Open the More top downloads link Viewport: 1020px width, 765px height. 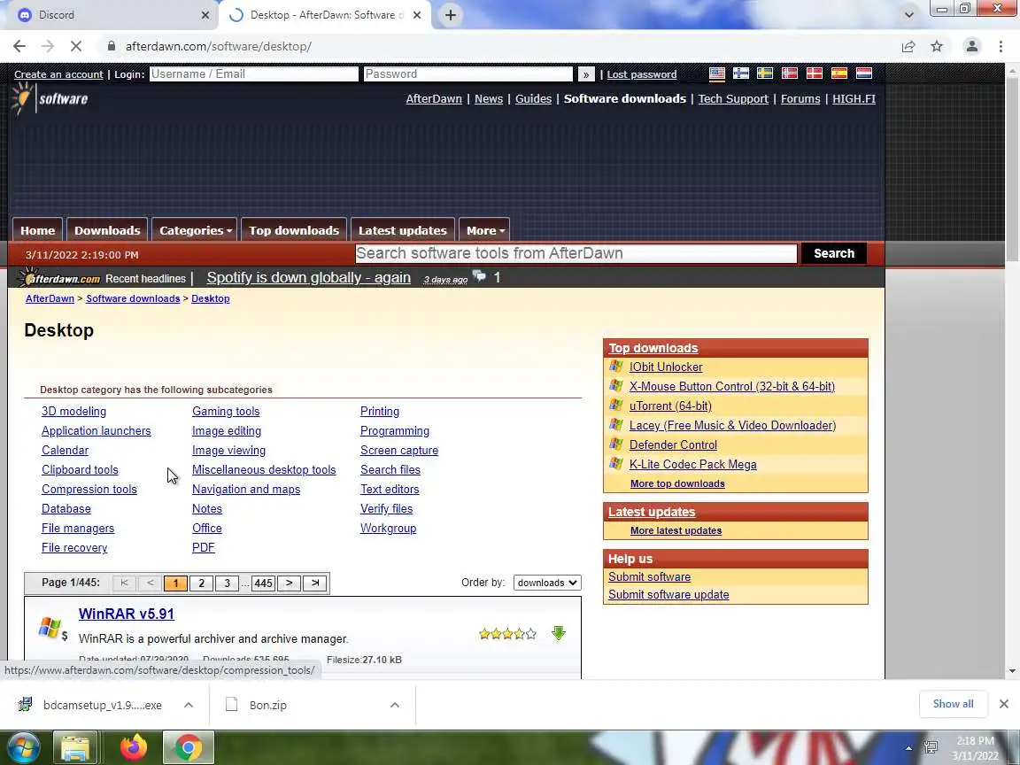677,483
